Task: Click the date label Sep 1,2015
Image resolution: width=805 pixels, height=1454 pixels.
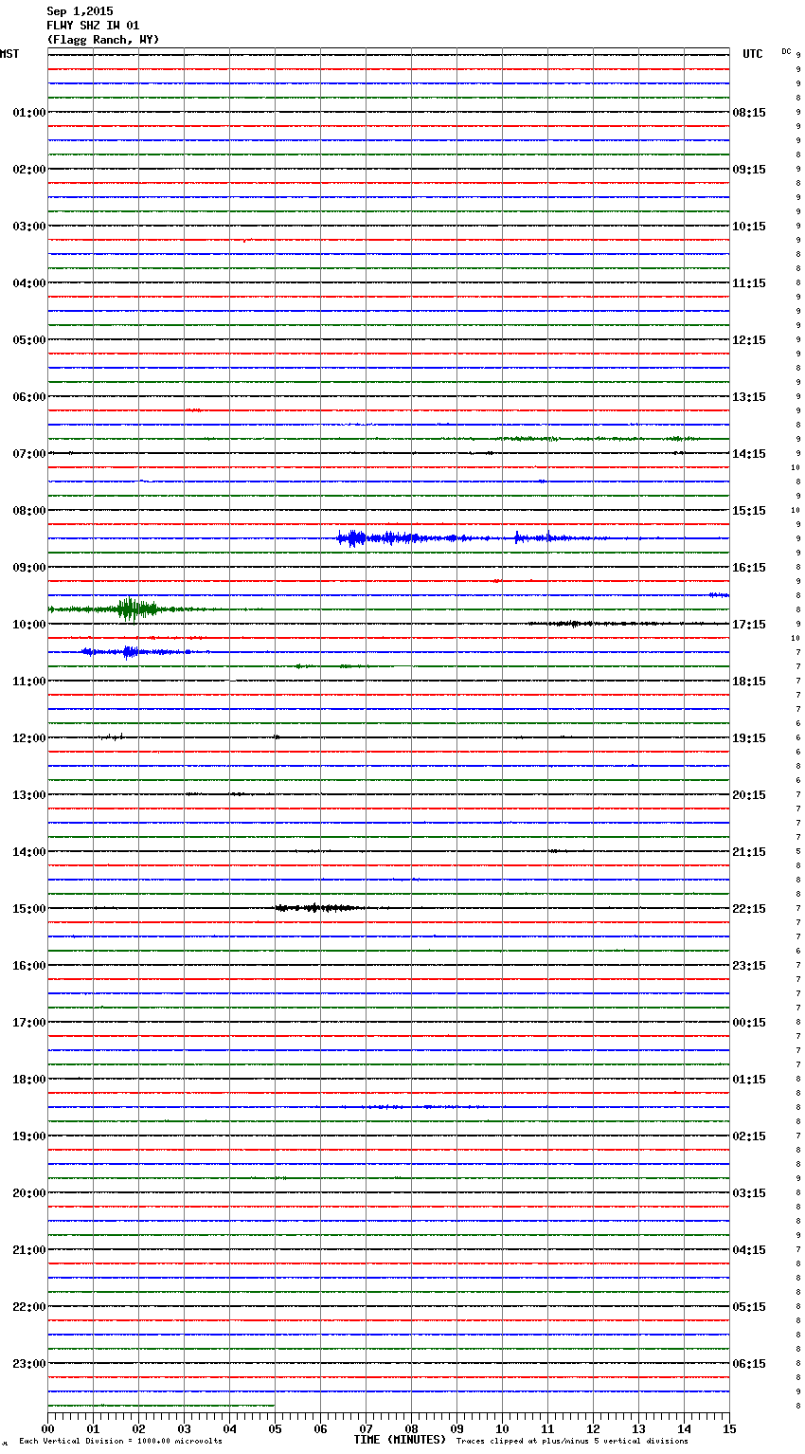Action: (80, 11)
